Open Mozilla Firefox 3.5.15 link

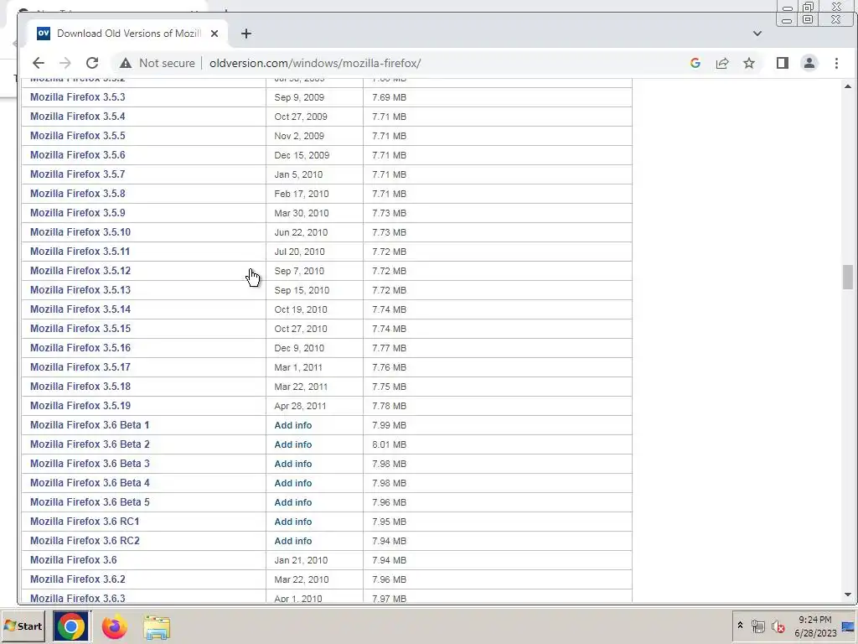pyautogui.click(x=80, y=328)
